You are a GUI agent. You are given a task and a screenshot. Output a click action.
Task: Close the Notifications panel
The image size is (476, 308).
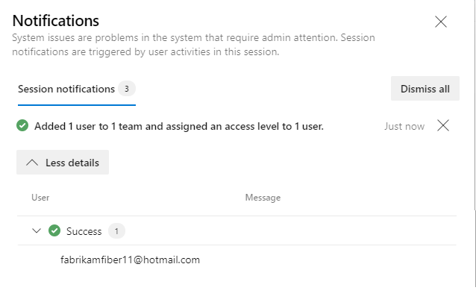tap(441, 22)
